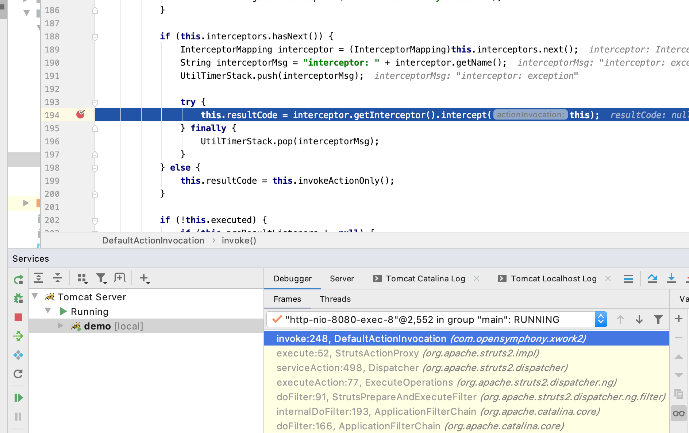
Task: Toggle the breakpoint on line 194
Action: [x=81, y=114]
